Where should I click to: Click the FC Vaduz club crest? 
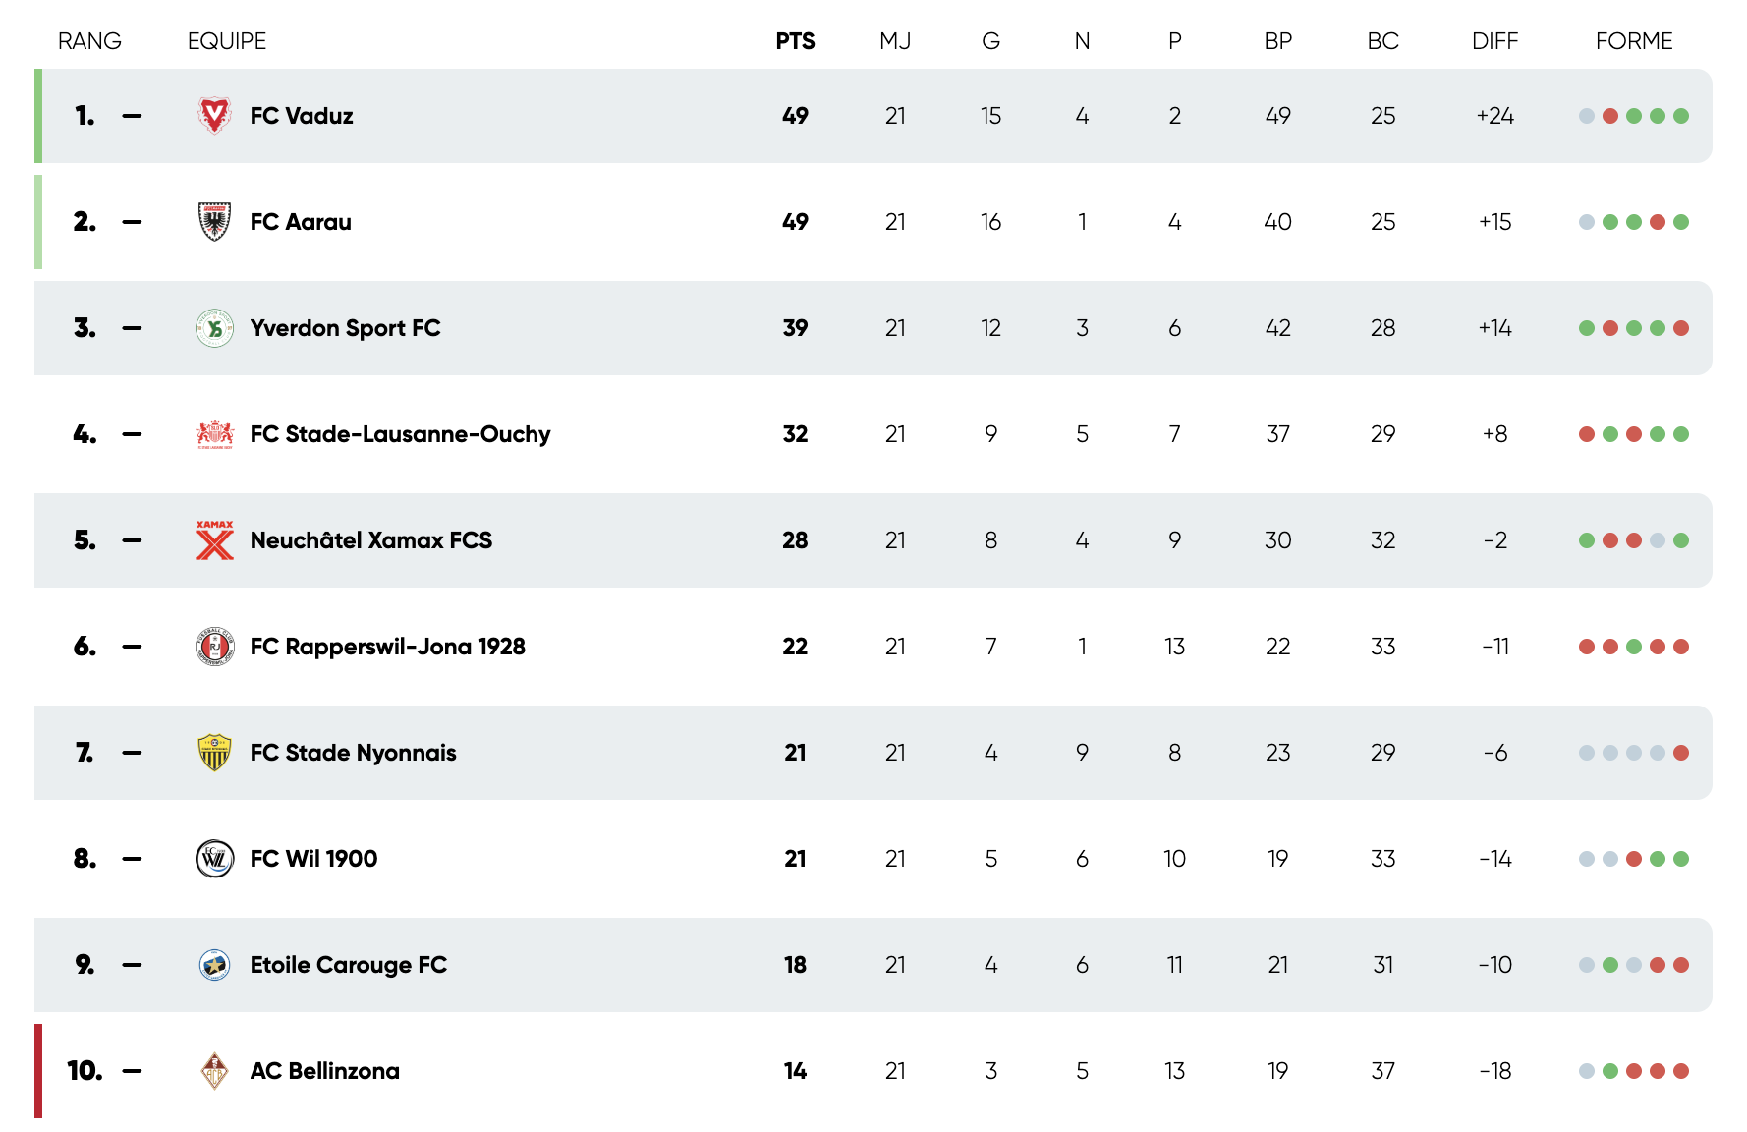[x=214, y=116]
